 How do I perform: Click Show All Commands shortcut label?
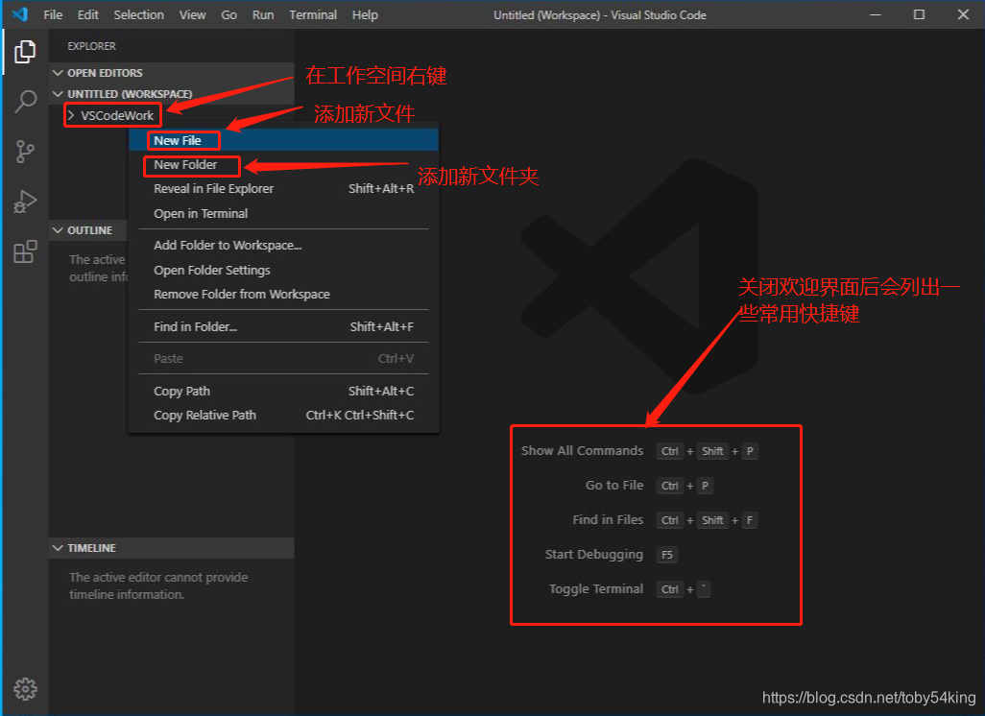click(x=582, y=450)
